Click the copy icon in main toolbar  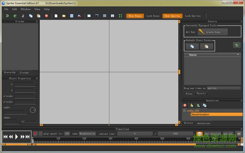coord(31,16)
